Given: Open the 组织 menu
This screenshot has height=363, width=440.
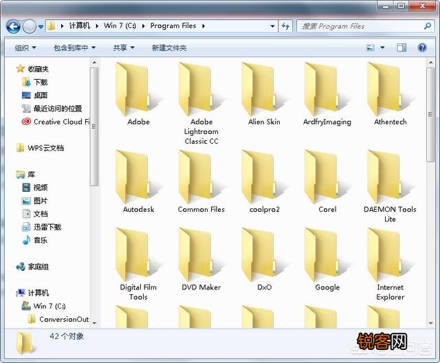Looking at the screenshot, I should [x=25, y=48].
